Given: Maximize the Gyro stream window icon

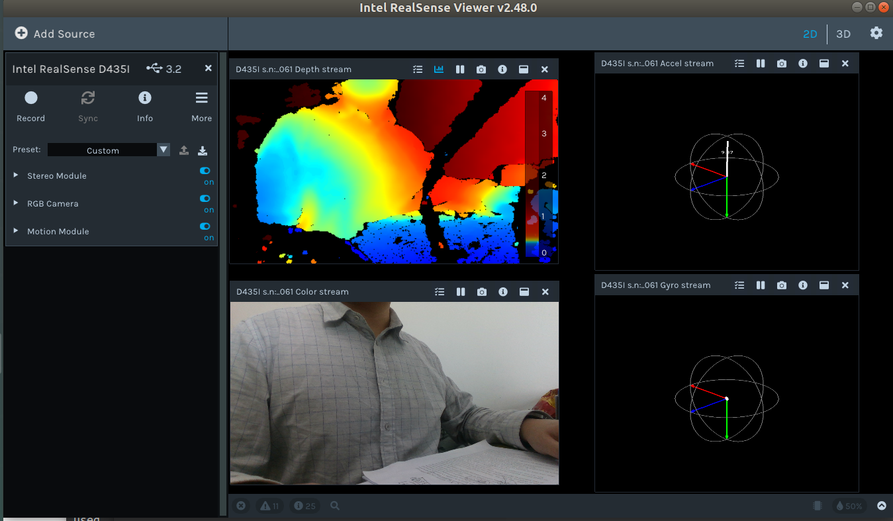Looking at the screenshot, I should click(x=824, y=285).
